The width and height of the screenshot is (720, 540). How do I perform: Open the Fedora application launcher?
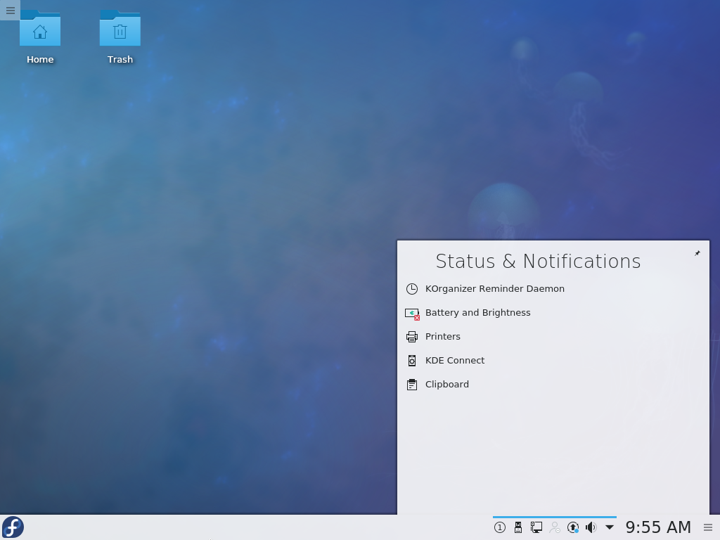click(x=13, y=527)
